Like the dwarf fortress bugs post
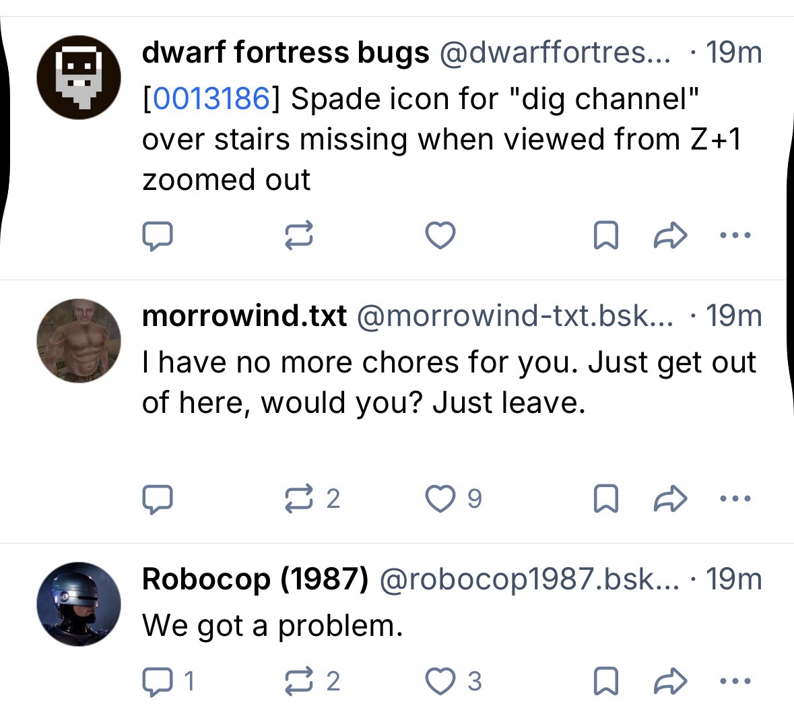 440,236
